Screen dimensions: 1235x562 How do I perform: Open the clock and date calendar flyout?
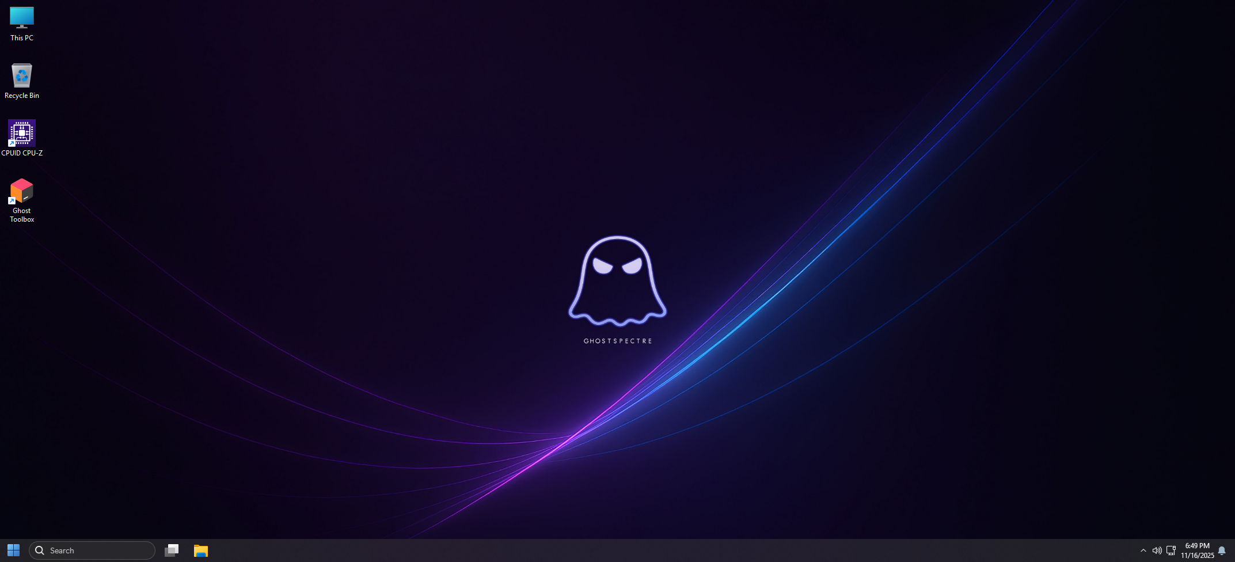[1197, 546]
